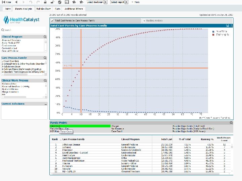Click the blue % of Total legend swatch

coord(213,32)
